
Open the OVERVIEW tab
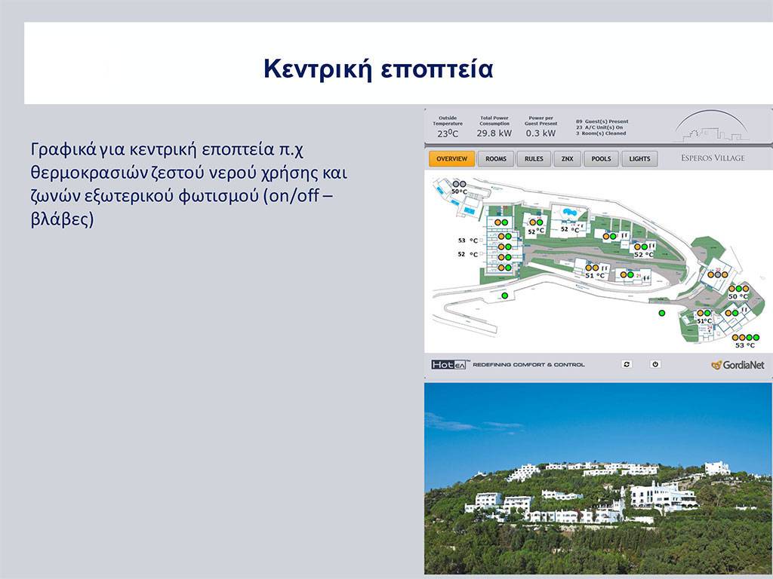pos(451,159)
